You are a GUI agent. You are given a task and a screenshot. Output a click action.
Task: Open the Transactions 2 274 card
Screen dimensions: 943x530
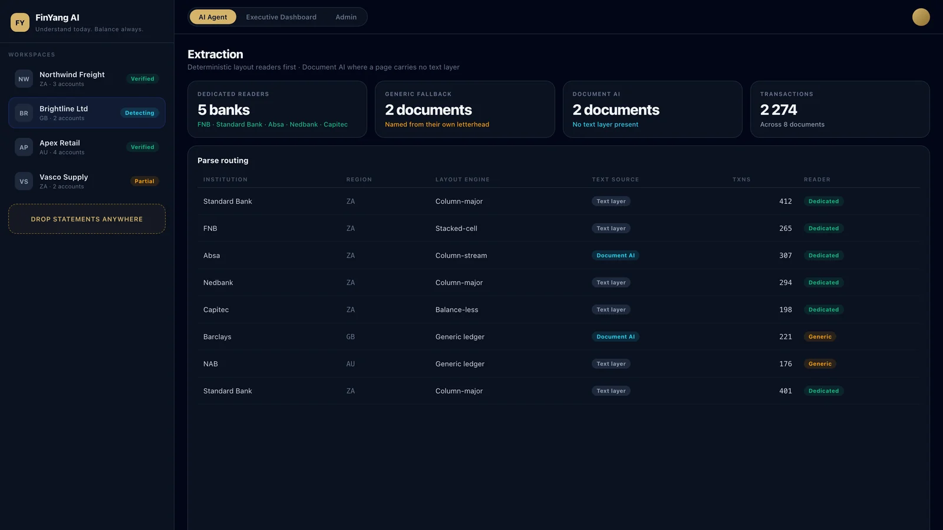coord(840,110)
